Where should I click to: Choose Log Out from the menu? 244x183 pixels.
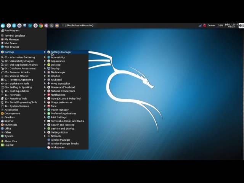pyautogui.click(x=23, y=145)
